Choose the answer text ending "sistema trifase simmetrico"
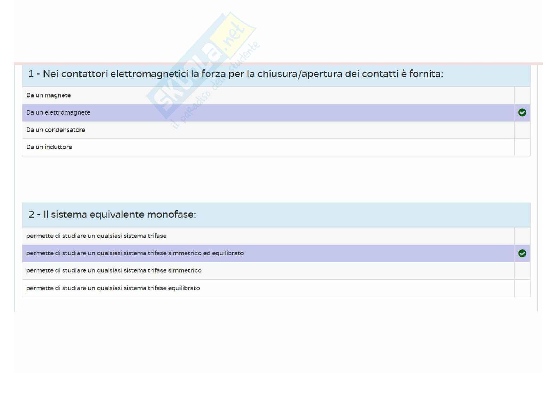Screen dimensions: 557x394 click(x=114, y=270)
